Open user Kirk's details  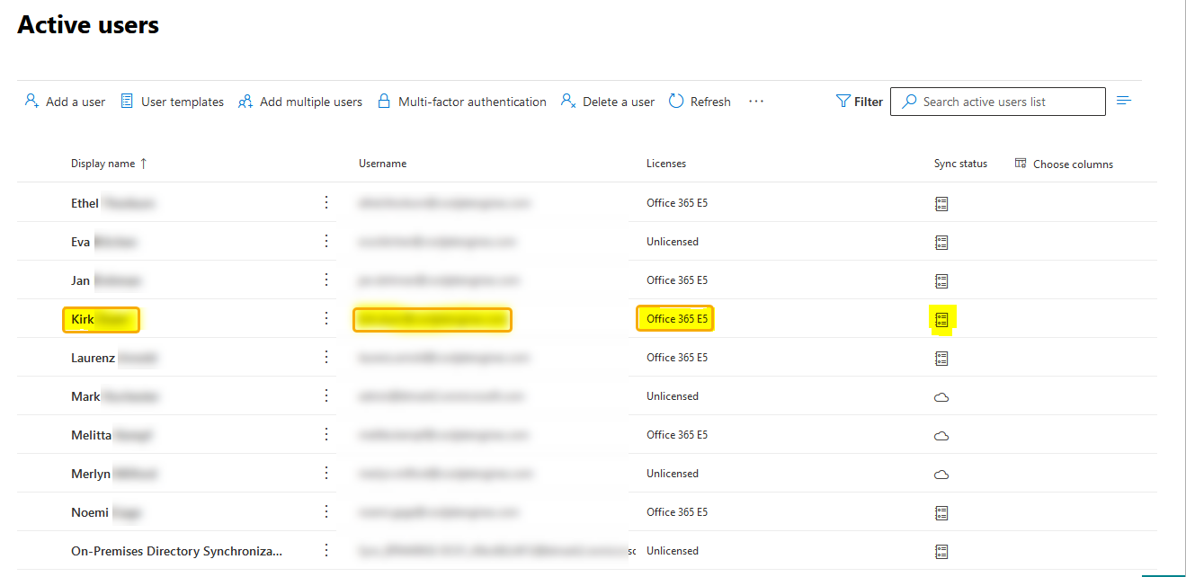point(102,320)
